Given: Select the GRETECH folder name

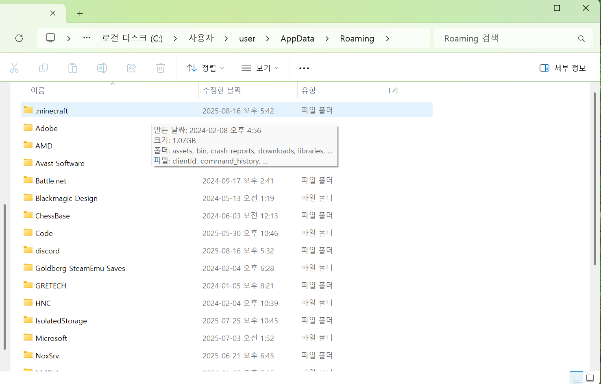Looking at the screenshot, I should (x=51, y=286).
